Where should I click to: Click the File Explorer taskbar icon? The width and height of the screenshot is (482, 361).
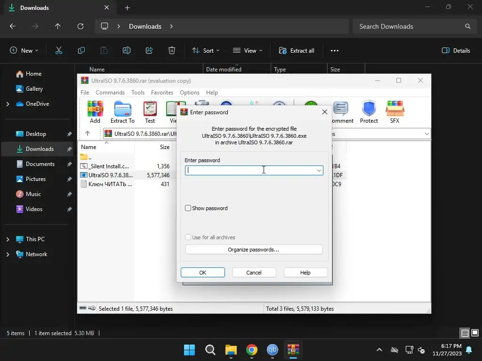tap(231, 350)
